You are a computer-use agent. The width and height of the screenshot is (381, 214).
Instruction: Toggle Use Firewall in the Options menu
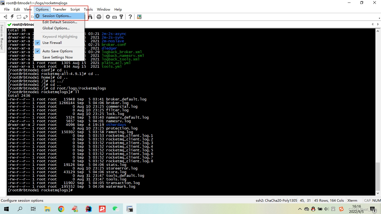(52, 43)
